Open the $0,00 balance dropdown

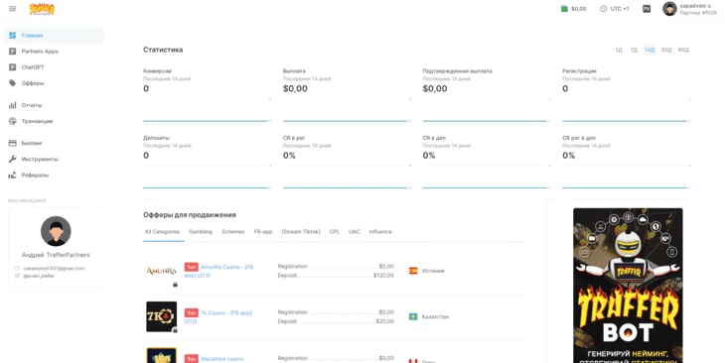click(x=574, y=9)
